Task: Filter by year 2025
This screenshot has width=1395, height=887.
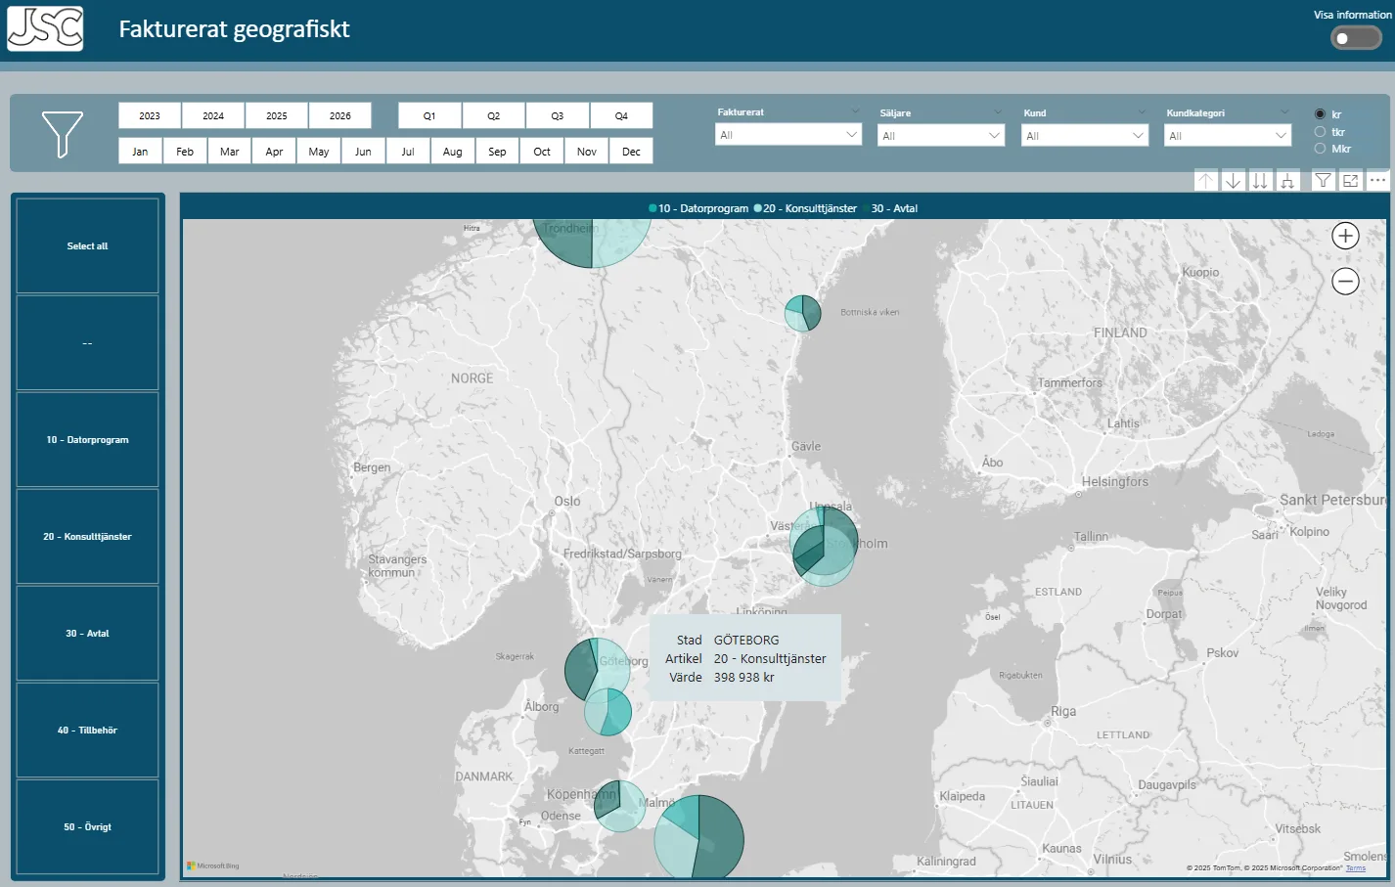Action: 277,115
